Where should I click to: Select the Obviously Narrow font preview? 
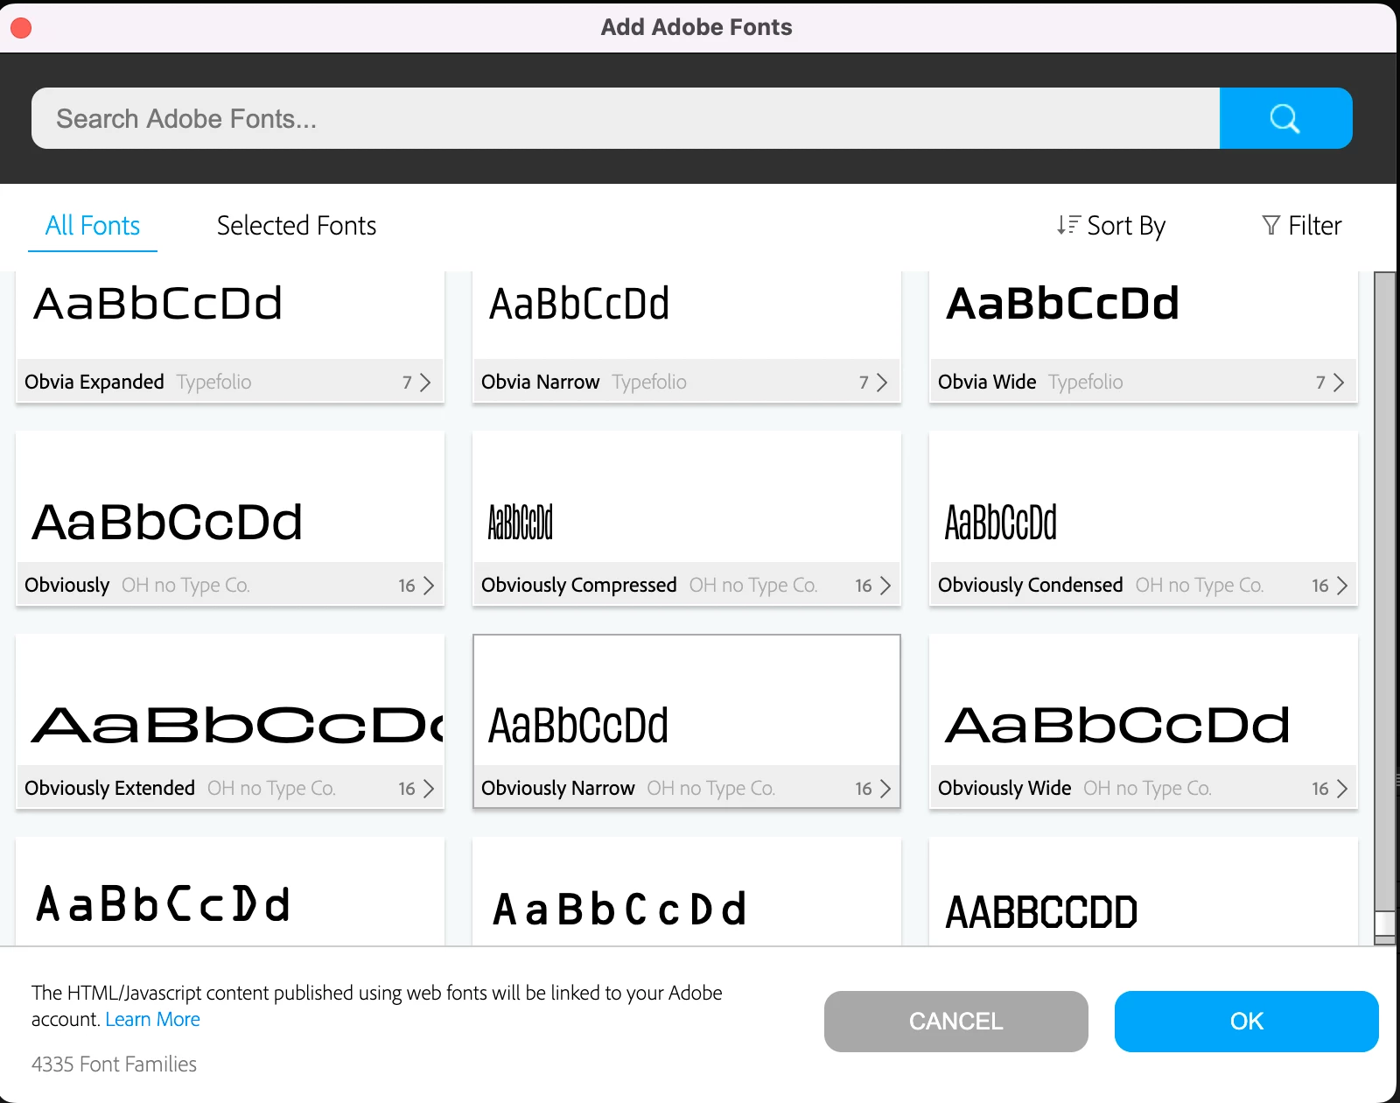[x=687, y=700]
